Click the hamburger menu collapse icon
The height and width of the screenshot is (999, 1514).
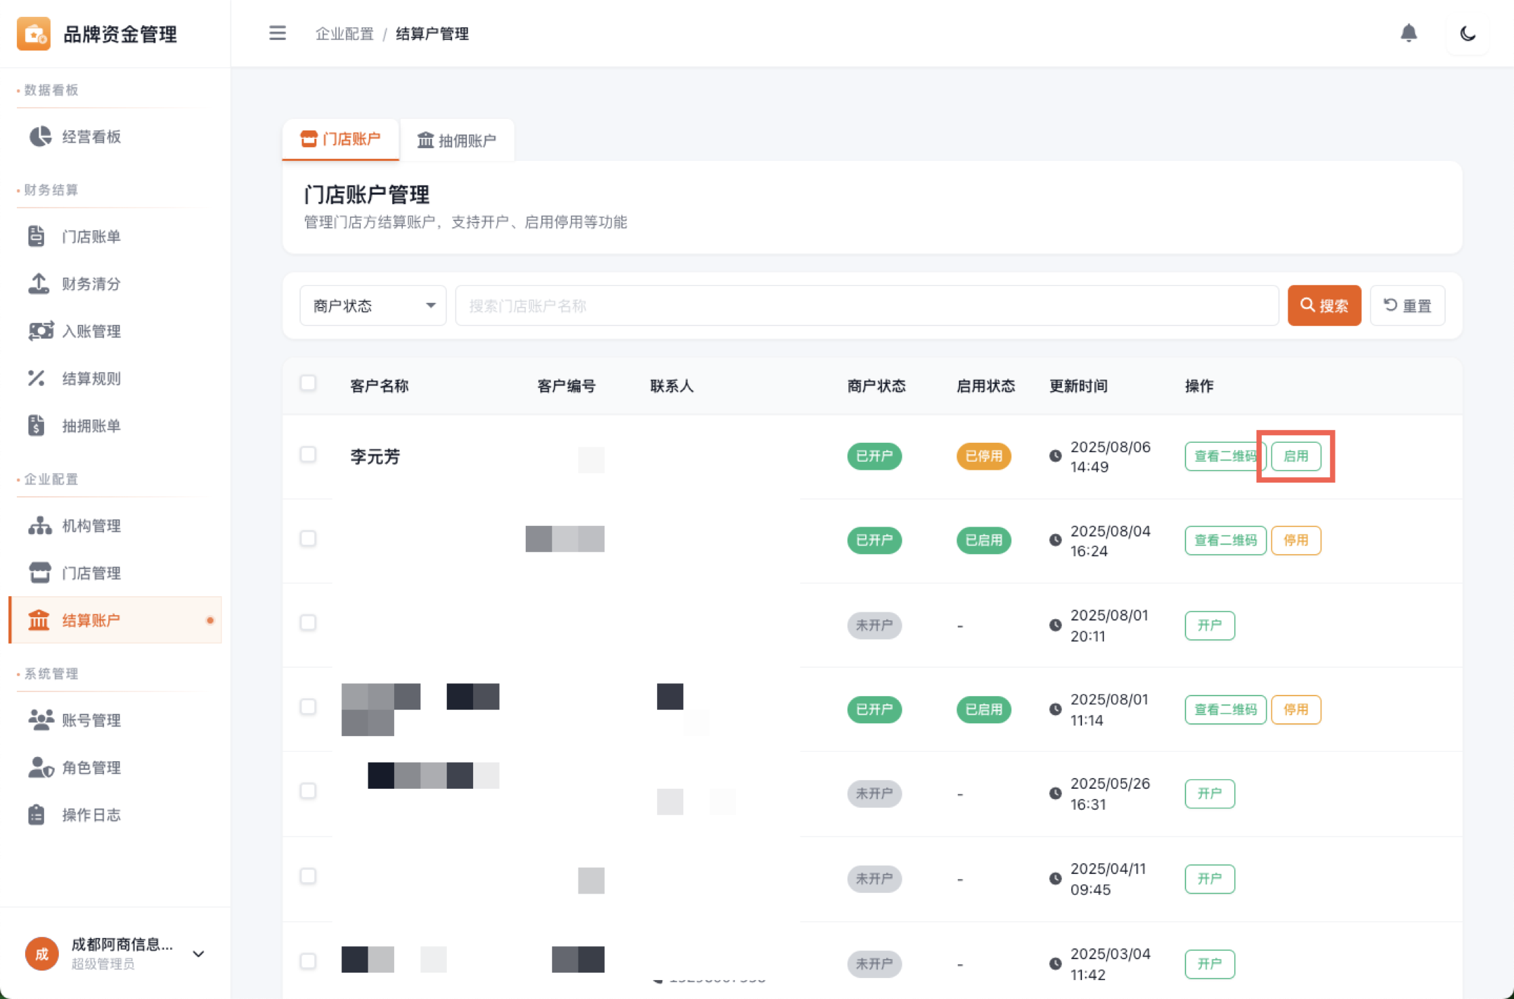pyautogui.click(x=277, y=33)
